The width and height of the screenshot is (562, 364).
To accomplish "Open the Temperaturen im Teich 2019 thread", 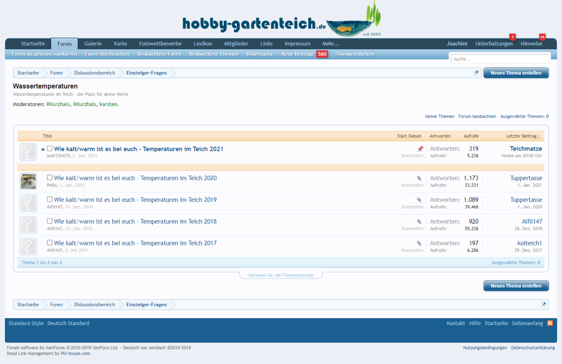I will pyautogui.click(x=135, y=200).
